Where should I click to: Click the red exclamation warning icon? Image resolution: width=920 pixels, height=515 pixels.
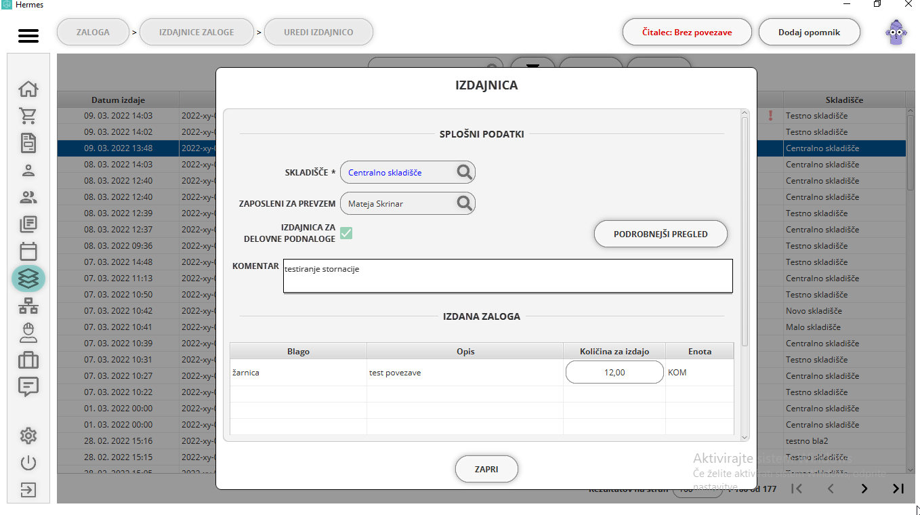770,116
